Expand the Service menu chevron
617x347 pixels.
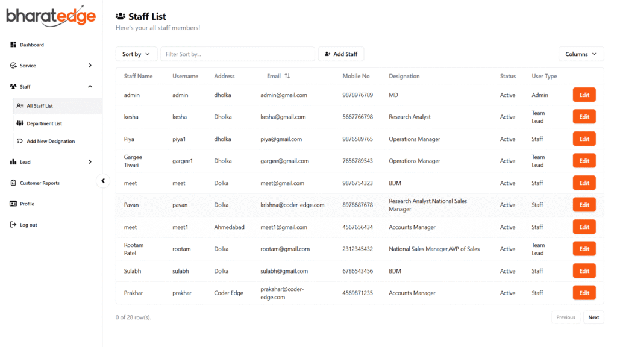[x=90, y=66]
